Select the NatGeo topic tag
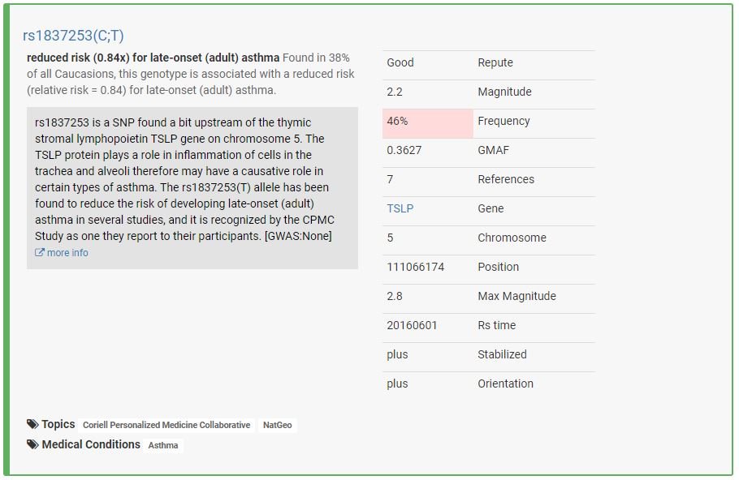The height and width of the screenshot is (480, 739). [x=278, y=425]
